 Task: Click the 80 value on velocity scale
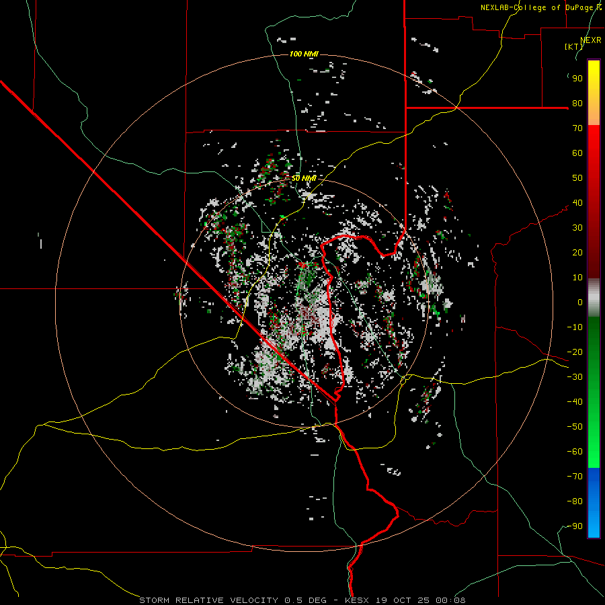[577, 104]
